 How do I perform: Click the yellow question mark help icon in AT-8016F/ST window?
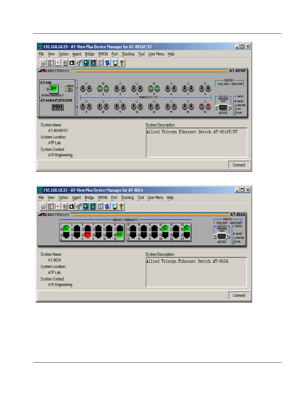pyautogui.click(x=122, y=63)
